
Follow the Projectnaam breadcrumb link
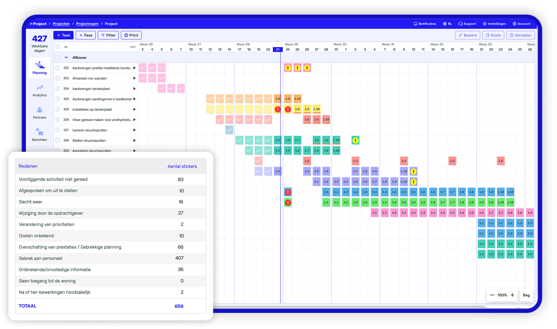(87, 24)
